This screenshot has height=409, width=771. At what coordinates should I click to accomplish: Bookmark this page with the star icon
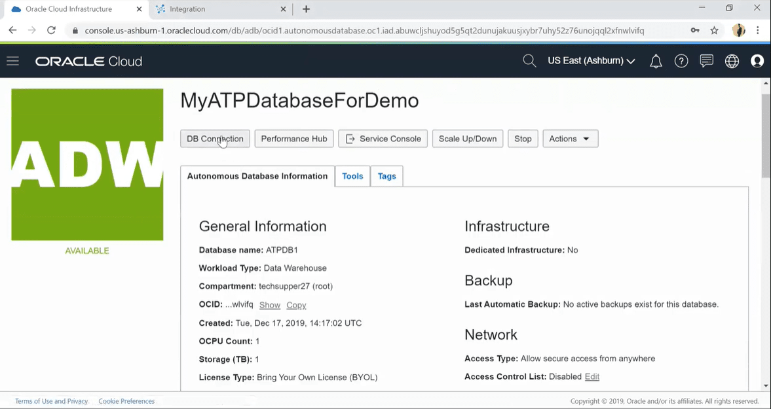click(715, 31)
